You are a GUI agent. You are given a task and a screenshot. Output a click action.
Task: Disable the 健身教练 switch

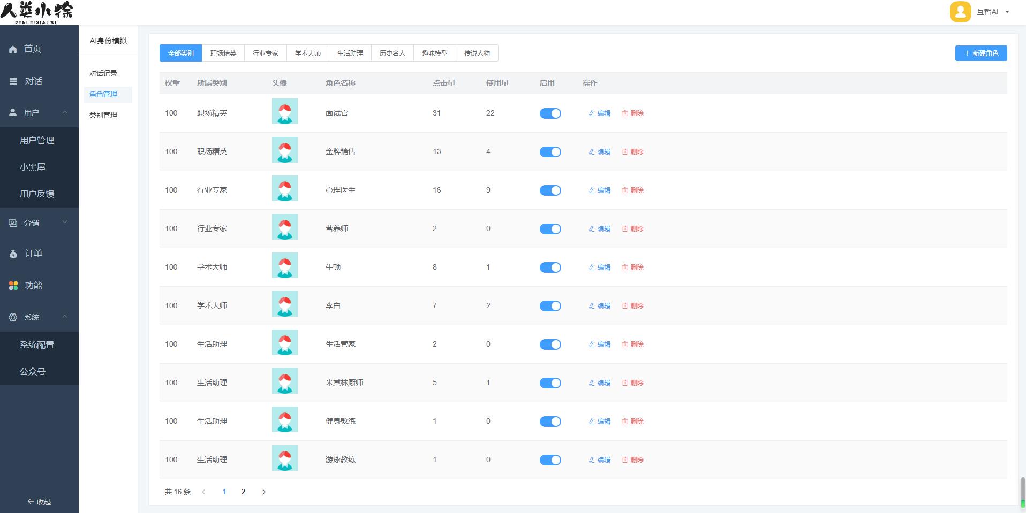coord(550,422)
